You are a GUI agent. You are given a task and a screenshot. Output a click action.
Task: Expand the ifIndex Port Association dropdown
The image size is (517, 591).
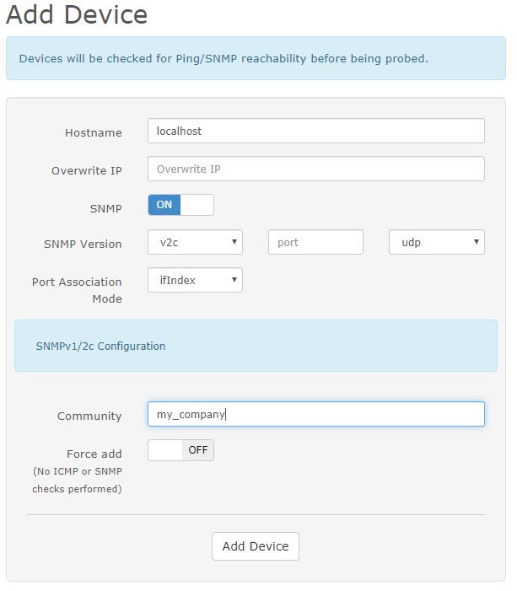tap(195, 280)
